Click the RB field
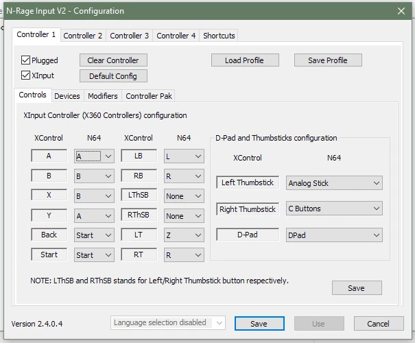415x343 pixels. click(x=139, y=176)
